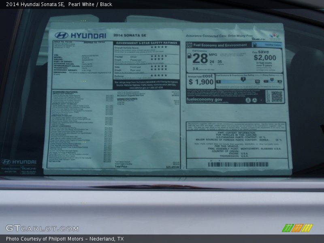The height and width of the screenshot is (243, 324).
Task: Click the 'You save $2,000' text
Action: pos(264,55)
